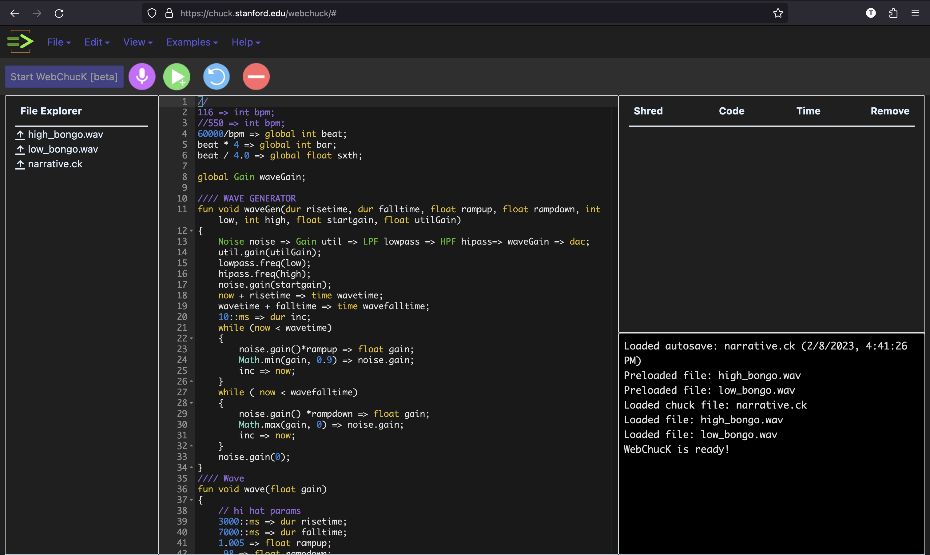Open the Help menu
Image resolution: width=930 pixels, height=555 pixels.
tap(246, 42)
